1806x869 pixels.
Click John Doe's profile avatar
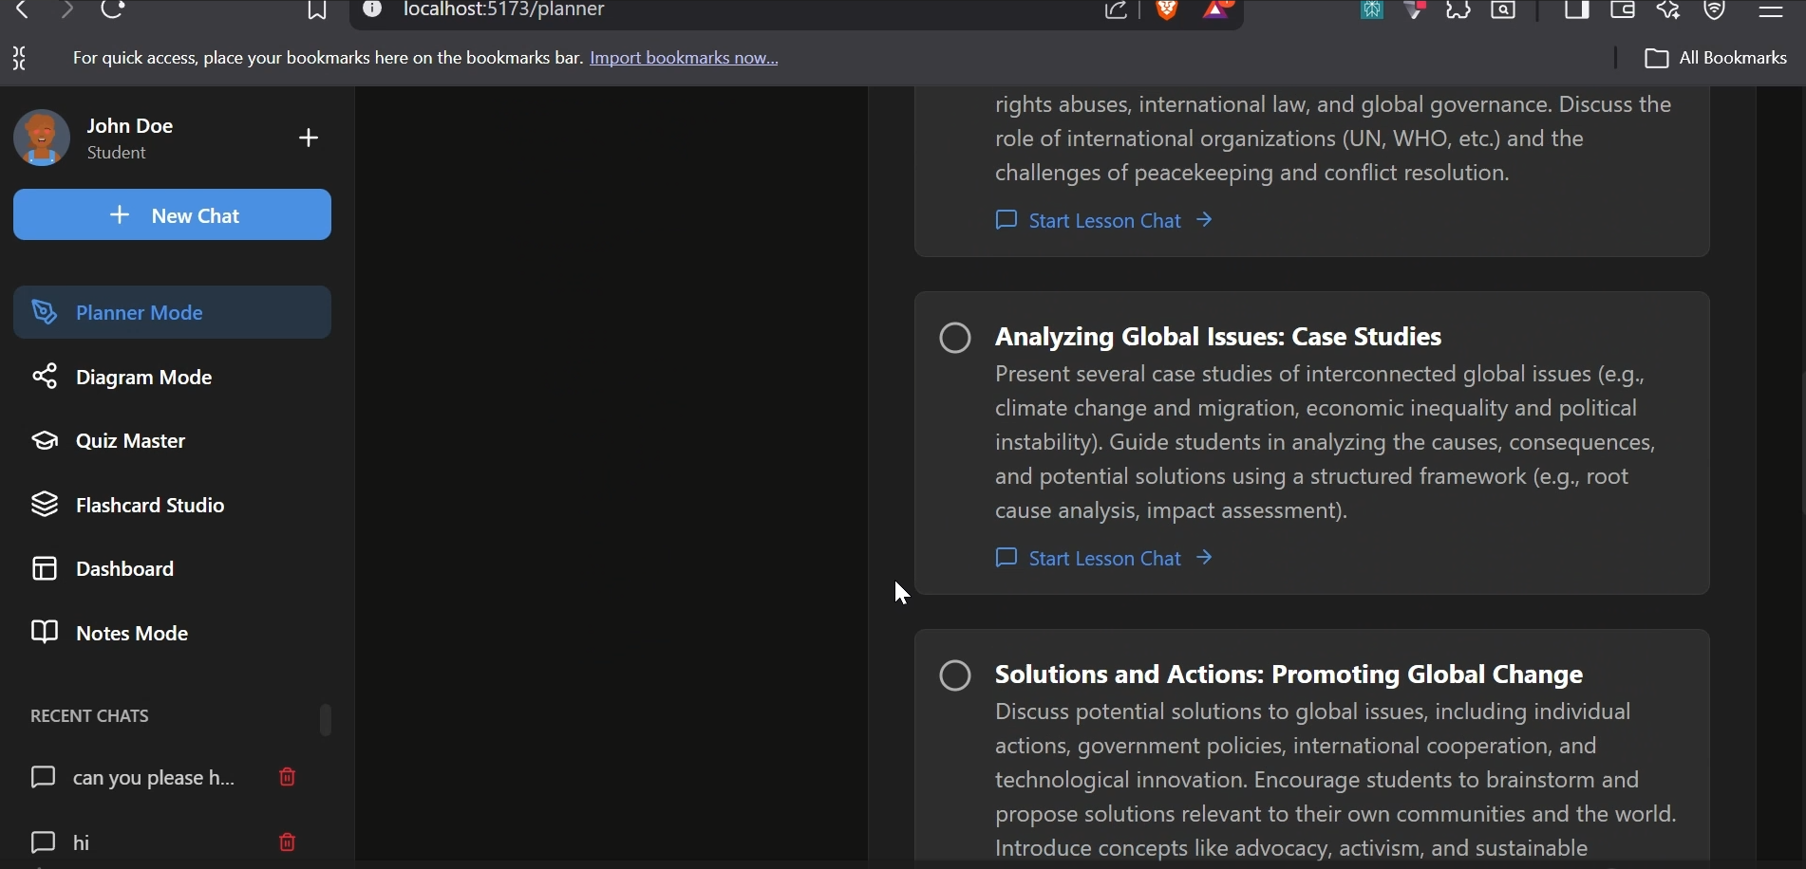point(42,139)
